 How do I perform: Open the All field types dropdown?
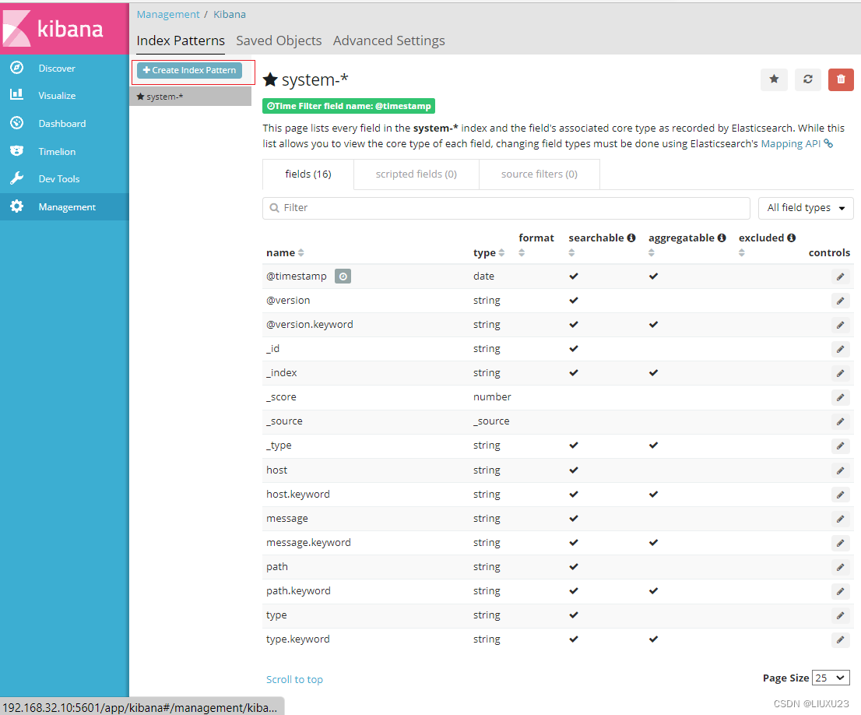point(806,208)
